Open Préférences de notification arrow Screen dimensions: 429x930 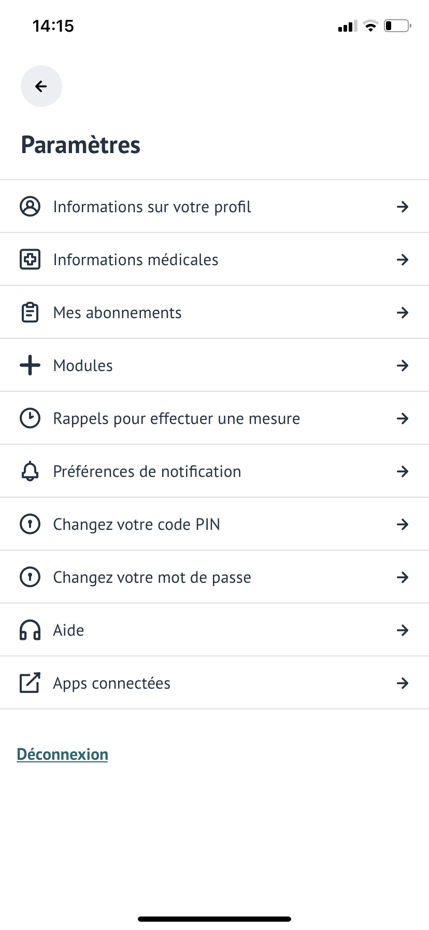403,472
